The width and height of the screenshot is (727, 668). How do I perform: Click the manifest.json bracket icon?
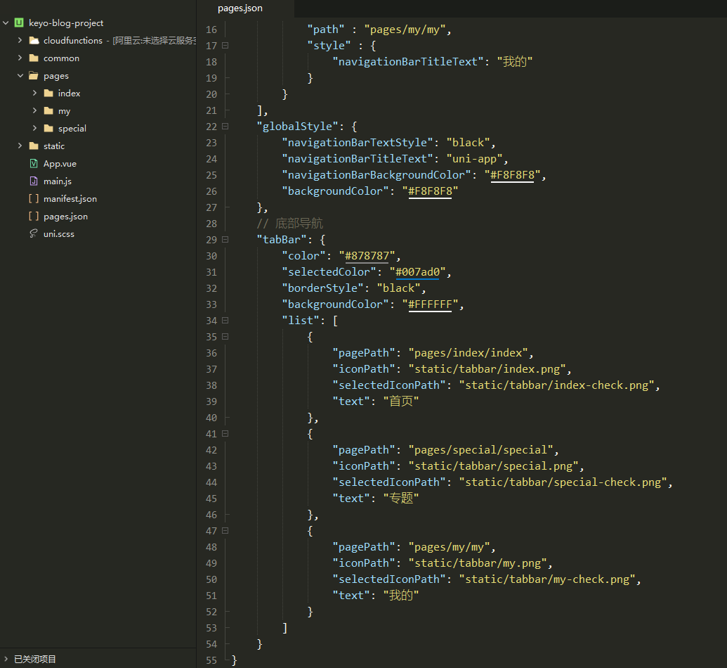pyautogui.click(x=34, y=199)
